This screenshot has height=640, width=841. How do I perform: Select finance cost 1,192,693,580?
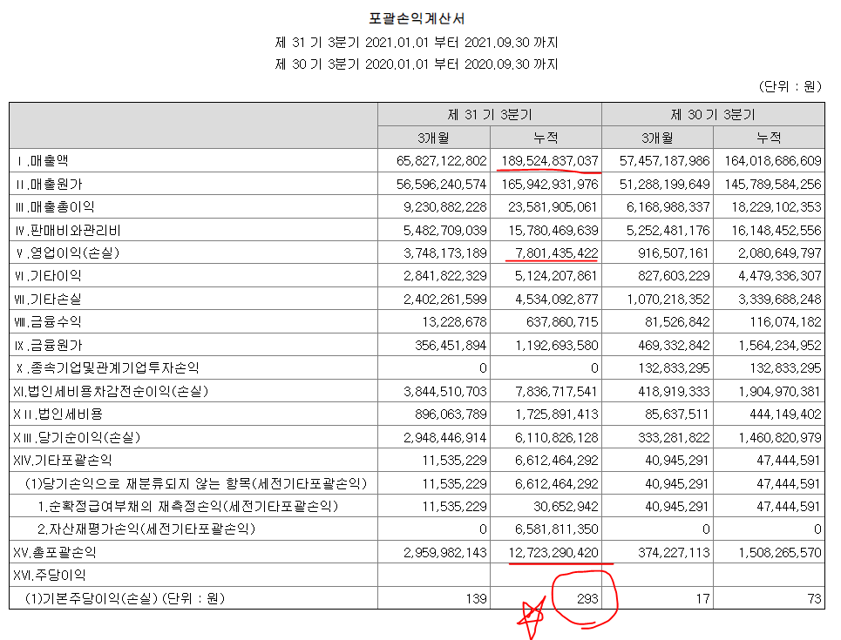(556, 345)
